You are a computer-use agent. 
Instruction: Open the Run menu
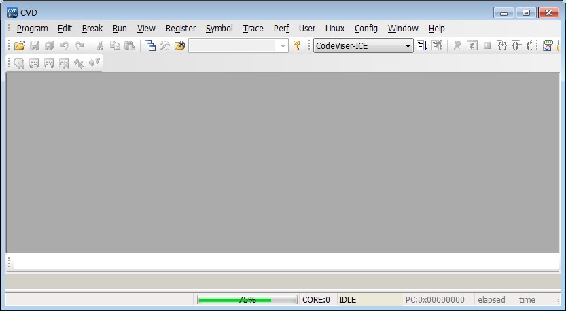point(120,28)
